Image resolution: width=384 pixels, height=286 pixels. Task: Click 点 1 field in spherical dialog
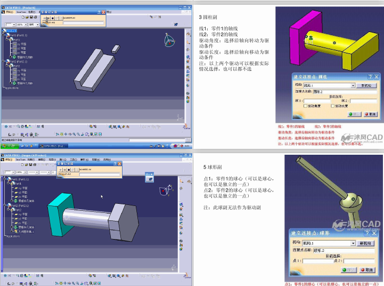pos(318,261)
